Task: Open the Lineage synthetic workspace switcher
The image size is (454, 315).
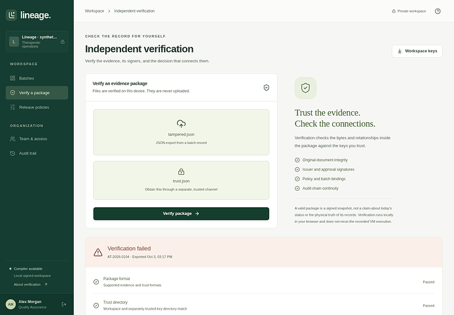Action: click(37, 41)
